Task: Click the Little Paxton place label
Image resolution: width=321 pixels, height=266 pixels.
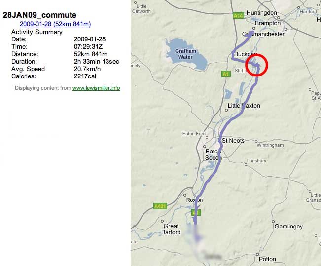Action: tap(244, 106)
